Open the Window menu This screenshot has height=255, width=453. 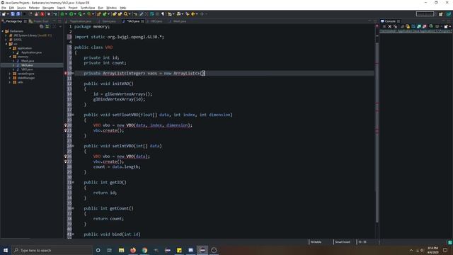(112, 8)
